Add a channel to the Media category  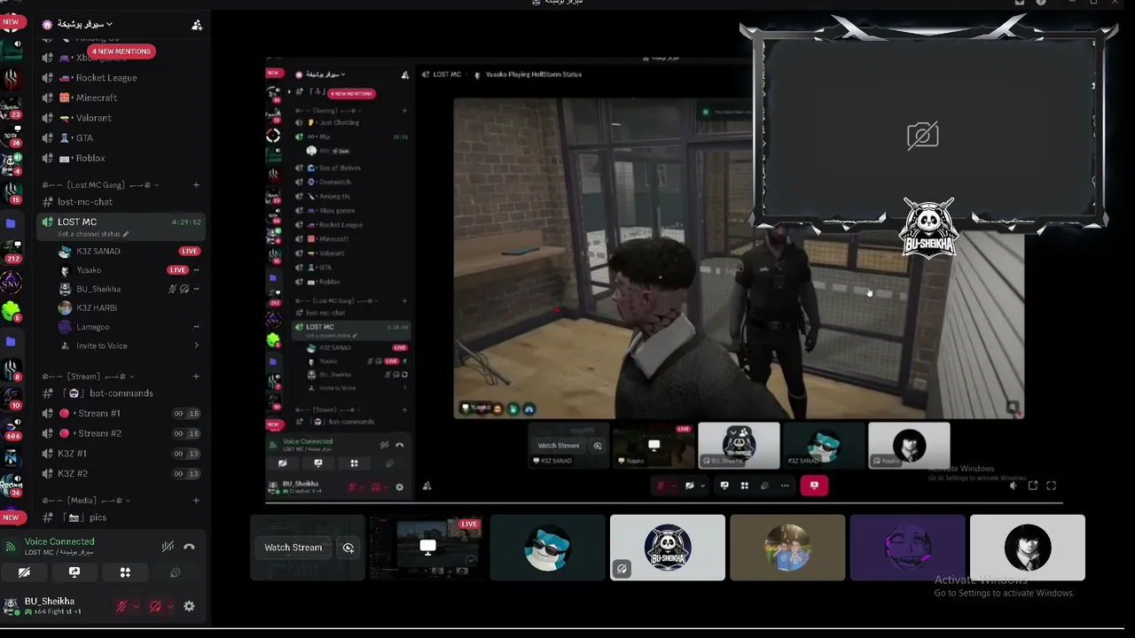point(196,501)
